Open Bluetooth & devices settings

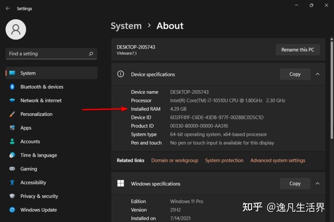(x=52, y=87)
